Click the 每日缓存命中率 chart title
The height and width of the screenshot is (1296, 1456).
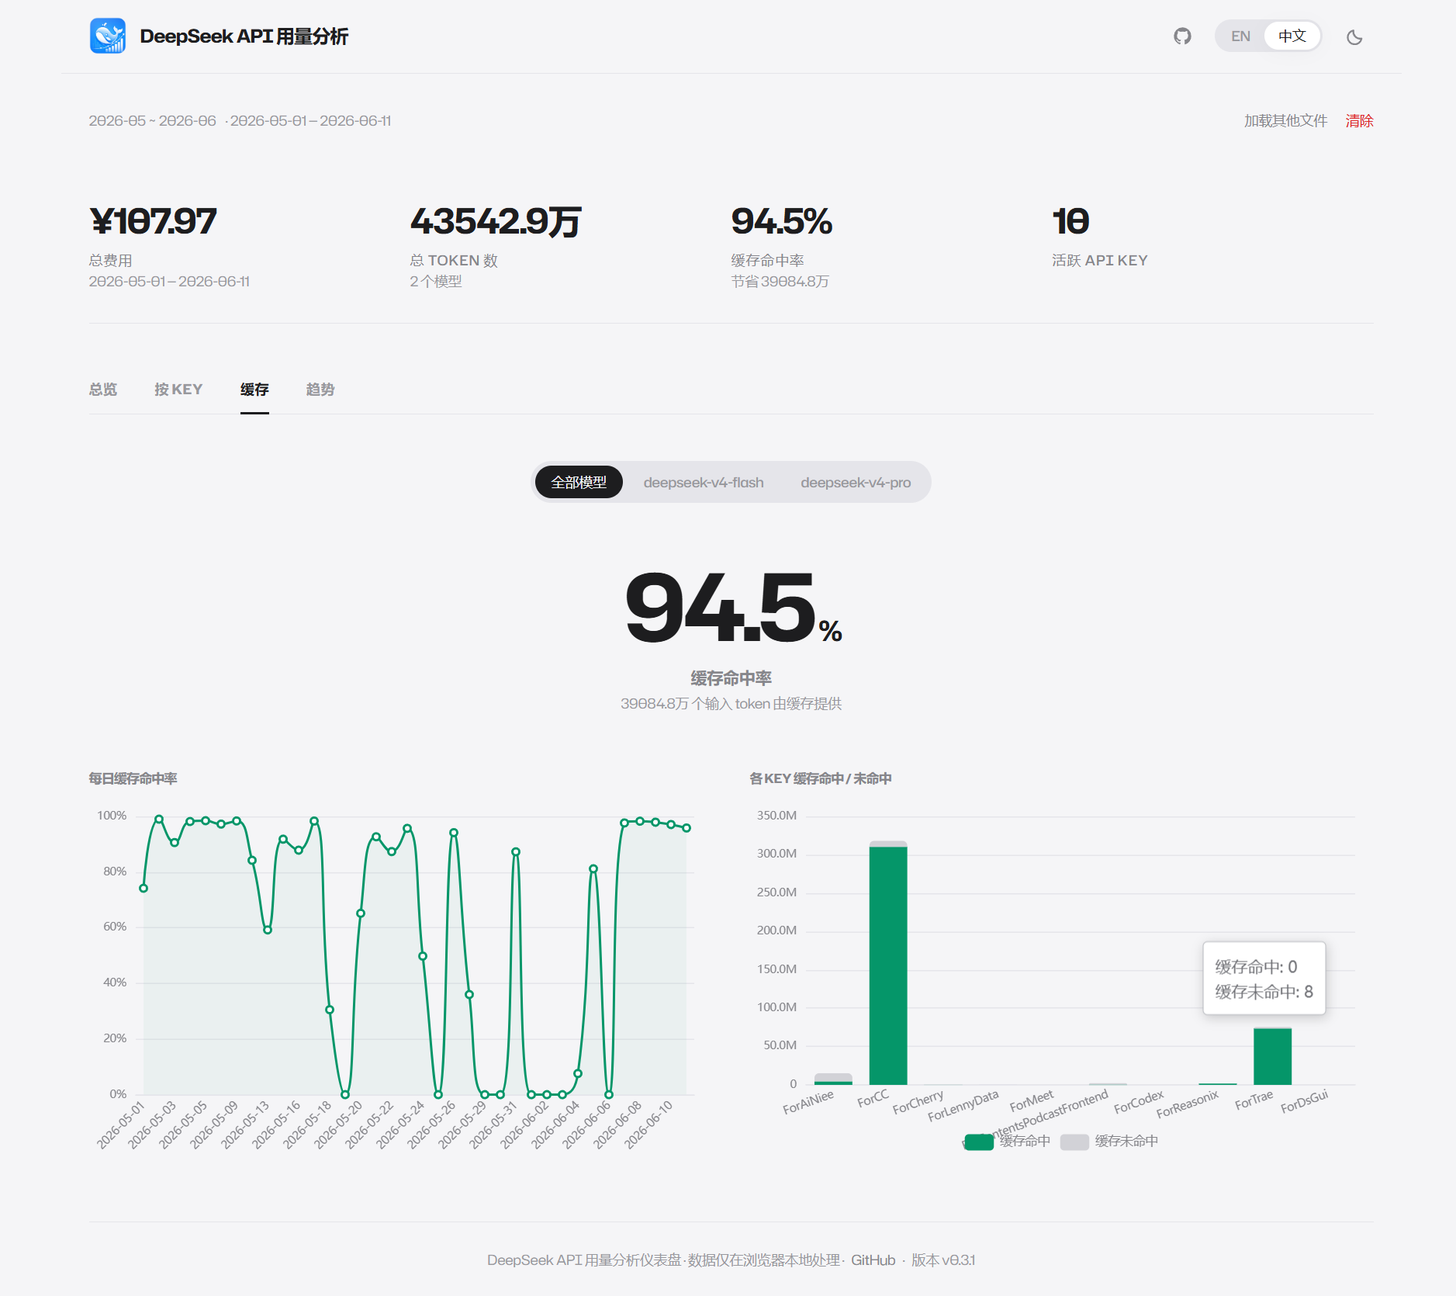pyautogui.click(x=133, y=778)
